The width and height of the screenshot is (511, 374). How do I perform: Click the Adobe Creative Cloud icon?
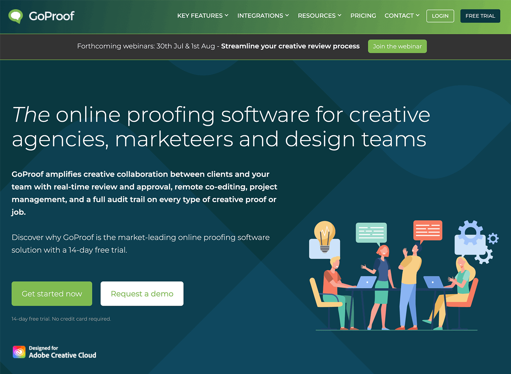19,352
